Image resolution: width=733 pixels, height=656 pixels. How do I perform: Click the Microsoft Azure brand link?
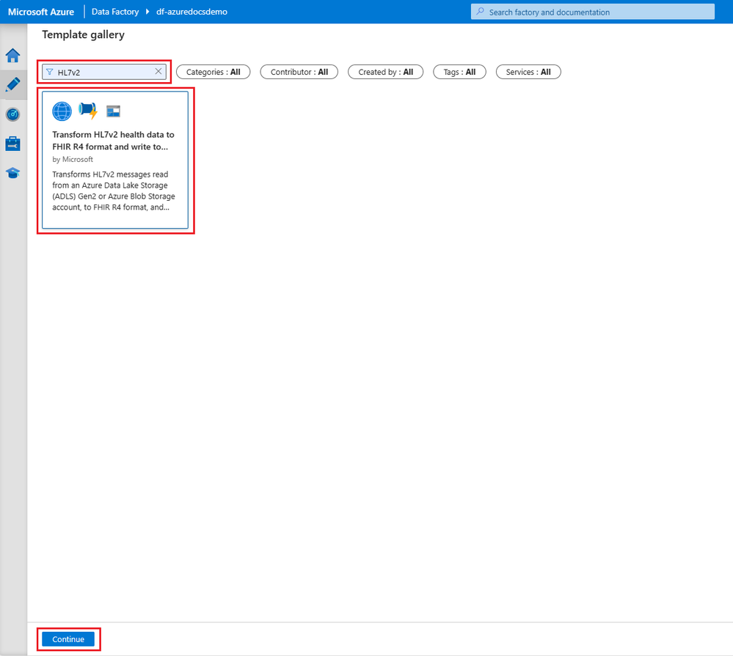coord(41,12)
